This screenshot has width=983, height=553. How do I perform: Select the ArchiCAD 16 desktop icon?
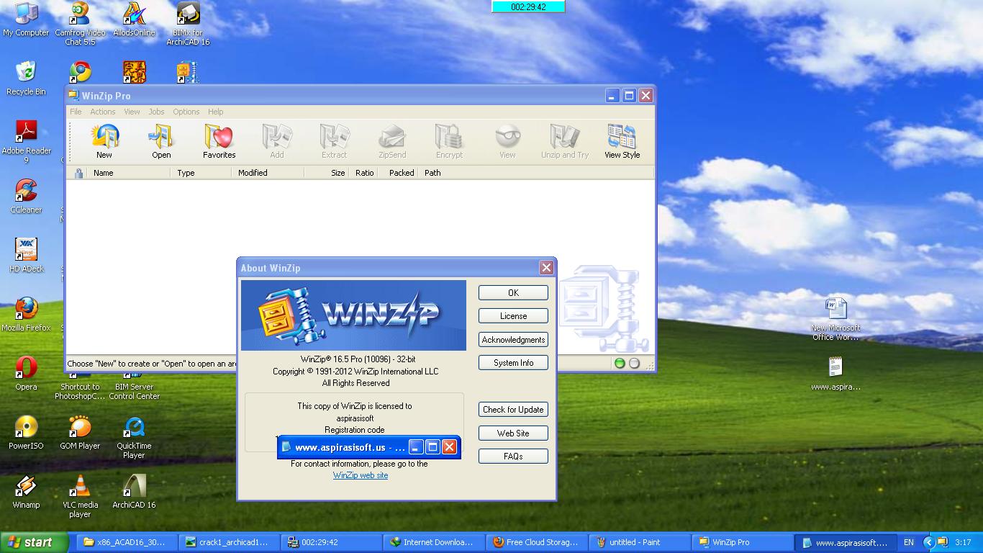click(134, 492)
